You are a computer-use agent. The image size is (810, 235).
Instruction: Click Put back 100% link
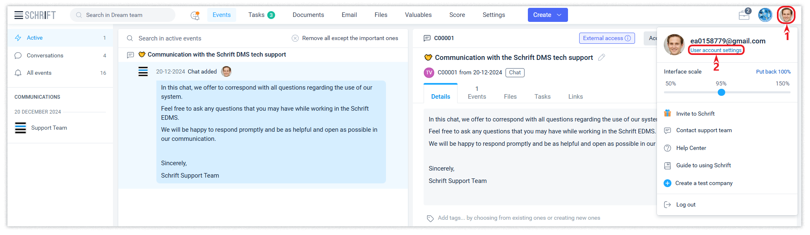(x=773, y=71)
